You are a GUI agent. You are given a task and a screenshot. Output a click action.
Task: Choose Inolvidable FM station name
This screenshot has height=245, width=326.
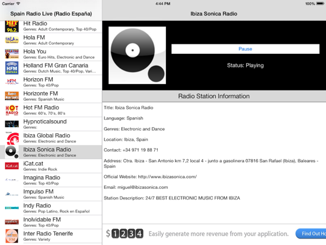click(x=42, y=220)
